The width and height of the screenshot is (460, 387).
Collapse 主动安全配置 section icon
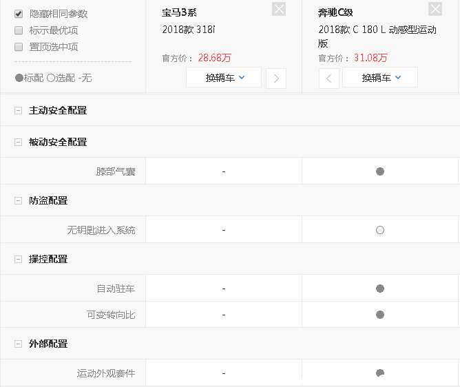[x=18, y=110]
